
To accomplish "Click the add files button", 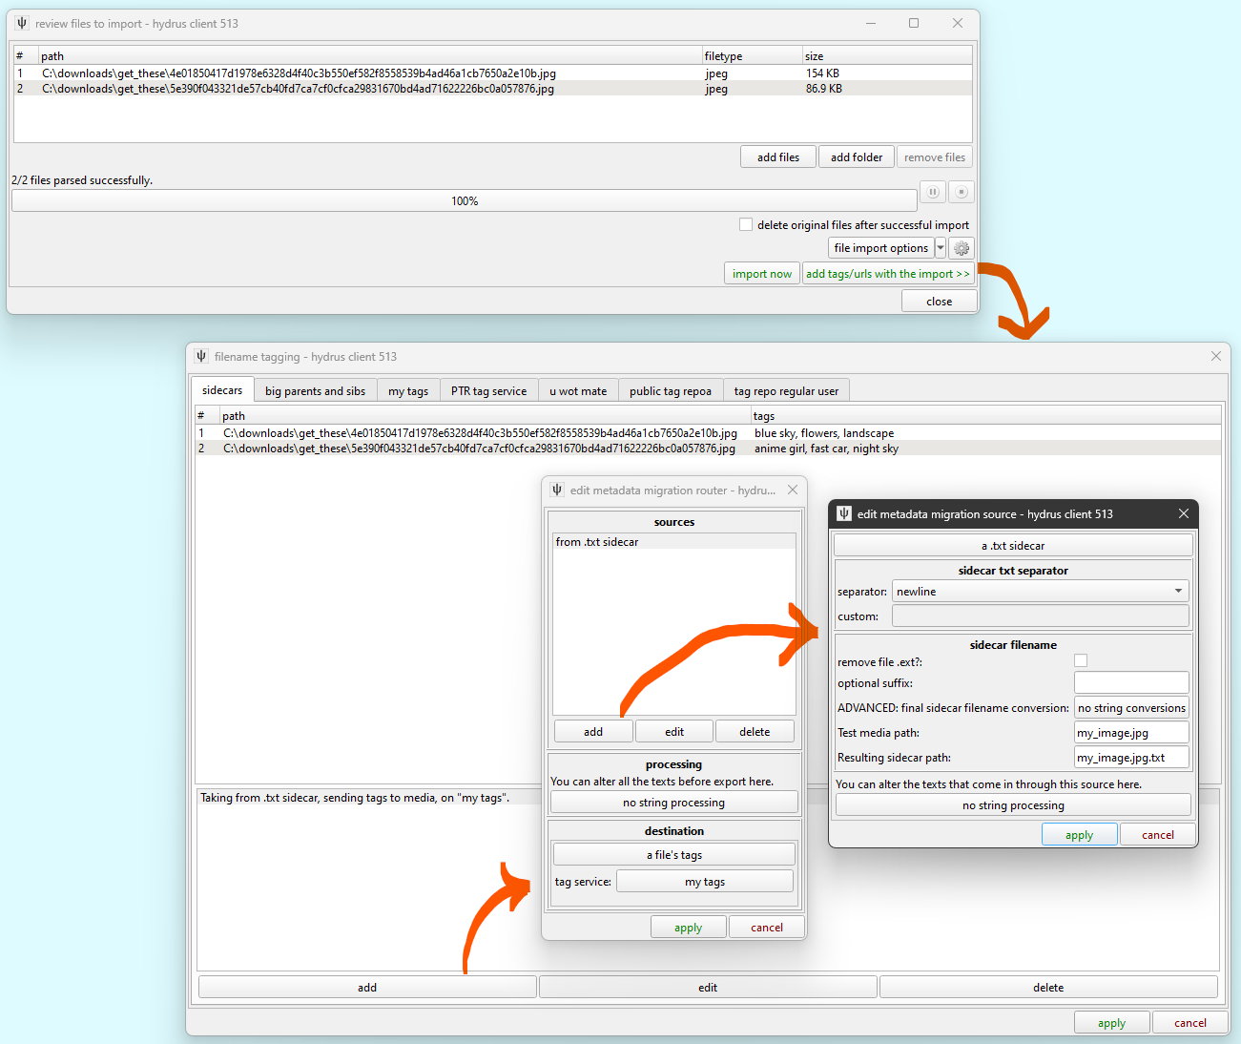I will point(778,157).
